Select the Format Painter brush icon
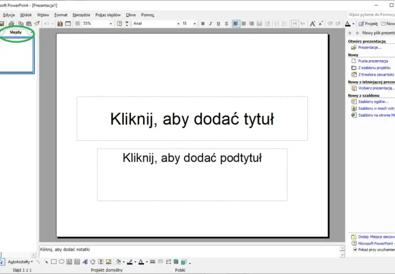The width and height of the screenshot is (395, 274). pyautogui.click(x=37, y=24)
